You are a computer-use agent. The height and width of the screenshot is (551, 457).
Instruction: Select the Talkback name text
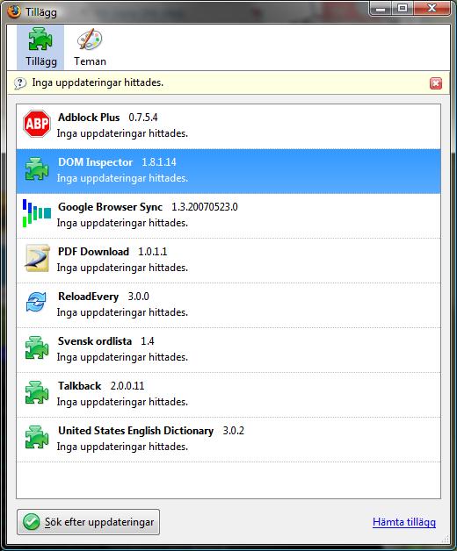tap(80, 386)
